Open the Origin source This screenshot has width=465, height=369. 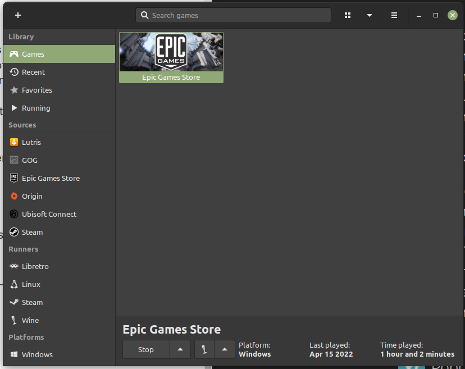tap(60, 196)
